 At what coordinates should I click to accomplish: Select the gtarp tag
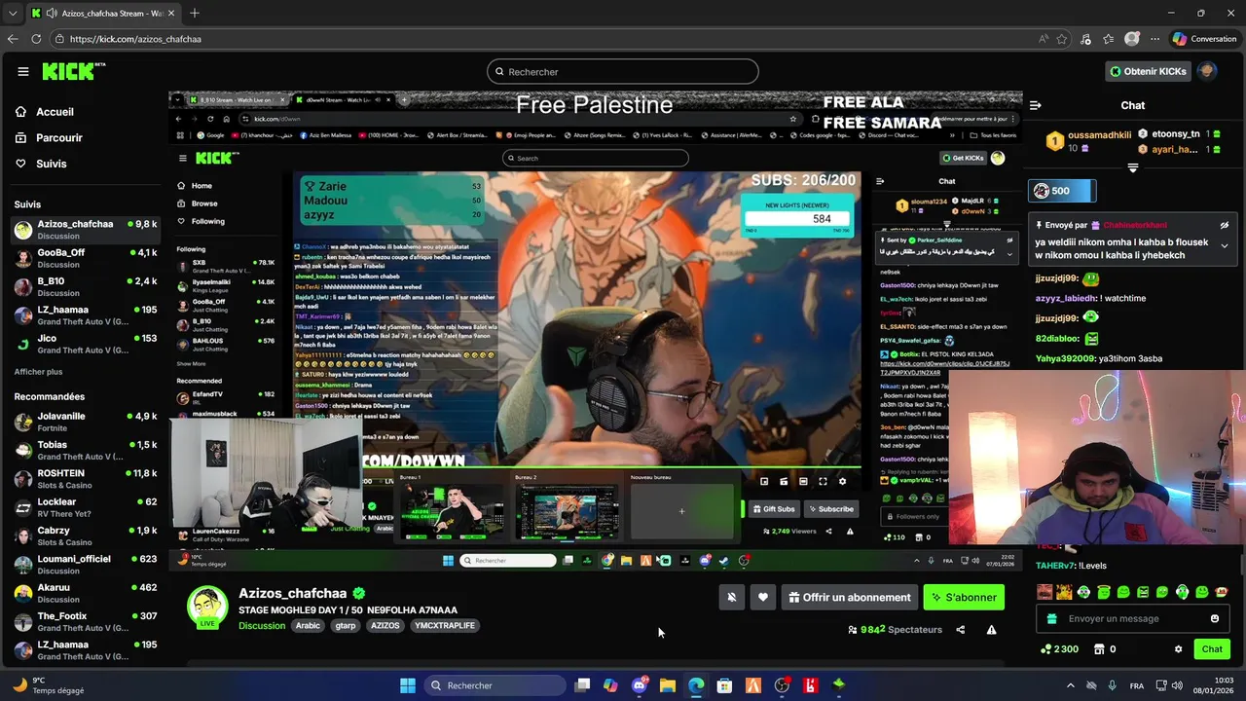[x=346, y=625]
